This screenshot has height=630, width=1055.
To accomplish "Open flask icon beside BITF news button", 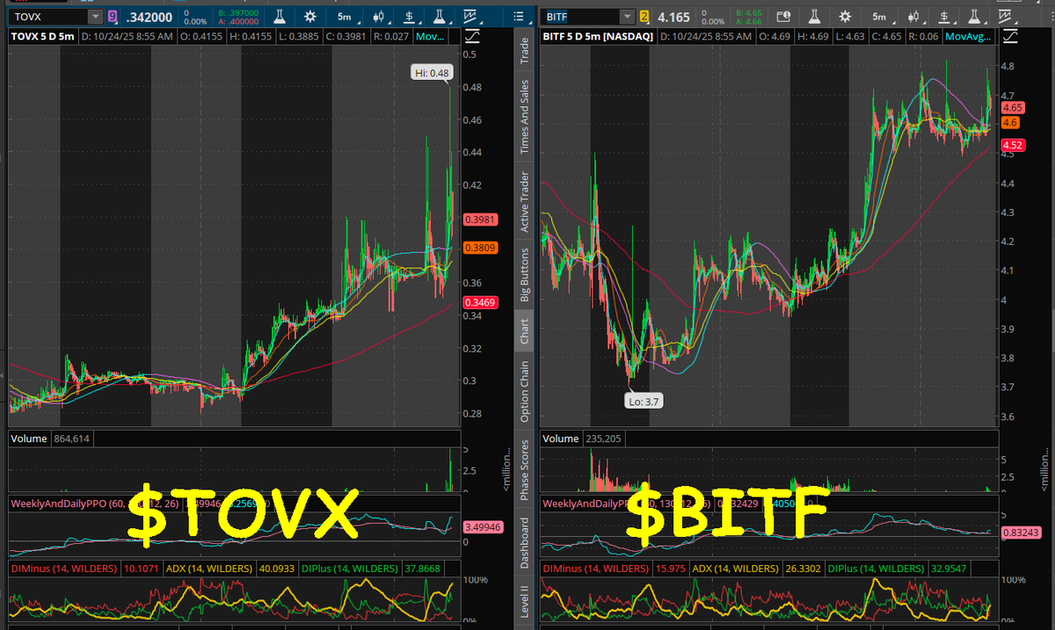I will [814, 17].
